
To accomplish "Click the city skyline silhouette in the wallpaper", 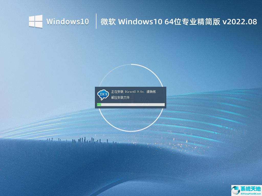I will pyautogui.click(x=82, y=140).
